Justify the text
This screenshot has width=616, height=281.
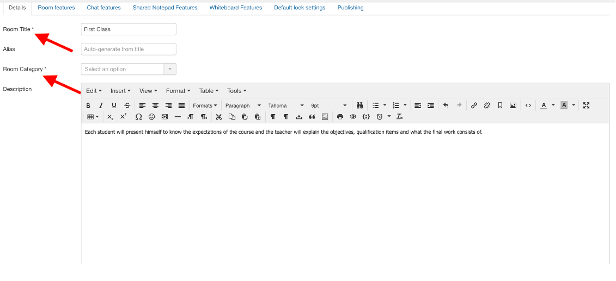coord(181,105)
